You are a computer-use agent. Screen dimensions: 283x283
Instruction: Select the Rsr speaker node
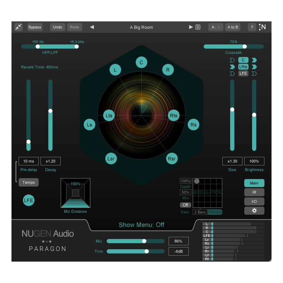(172, 158)
